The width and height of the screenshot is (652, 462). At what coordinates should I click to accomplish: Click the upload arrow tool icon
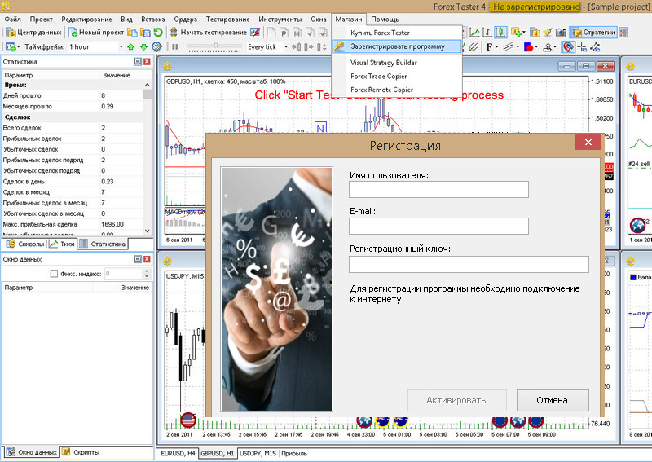[x=548, y=47]
